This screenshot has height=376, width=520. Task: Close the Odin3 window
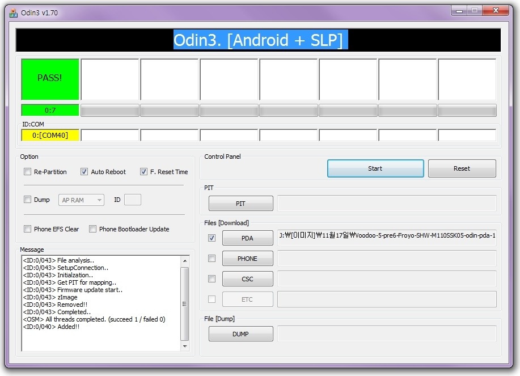coord(496,11)
